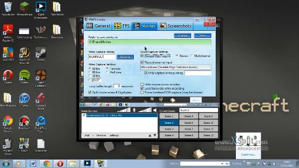Select the iTunes desktop shortcut

[24, 100]
